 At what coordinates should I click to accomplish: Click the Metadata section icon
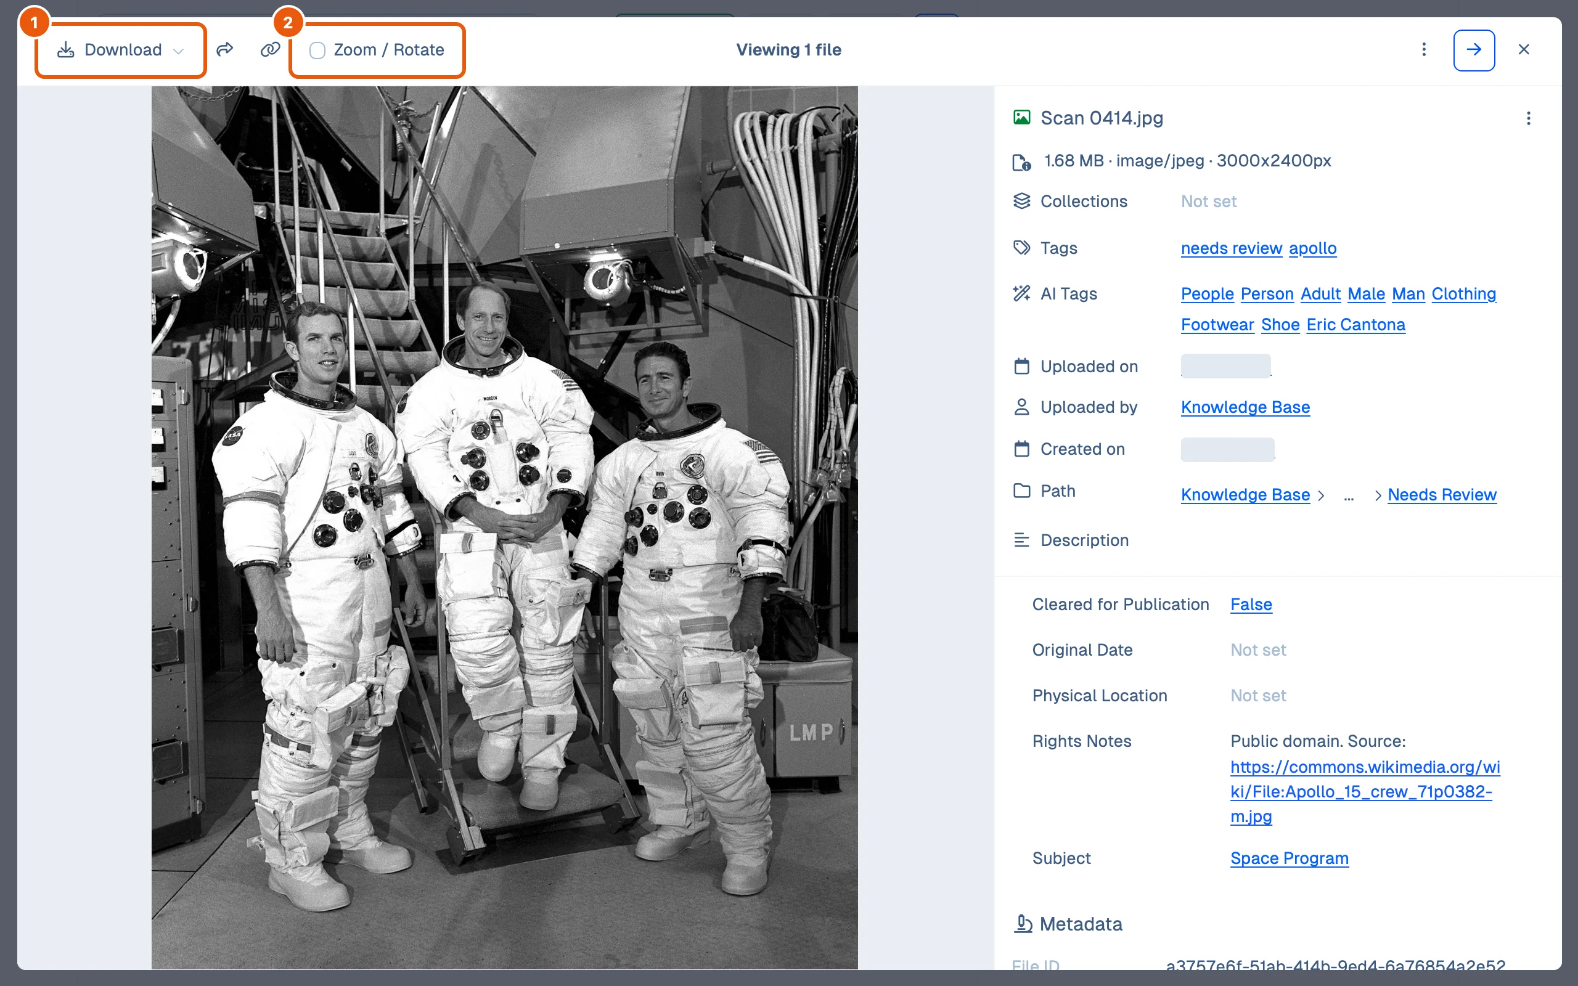[x=1023, y=924]
